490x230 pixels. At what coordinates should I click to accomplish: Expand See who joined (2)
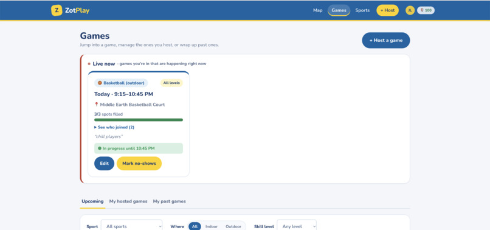[114, 127]
